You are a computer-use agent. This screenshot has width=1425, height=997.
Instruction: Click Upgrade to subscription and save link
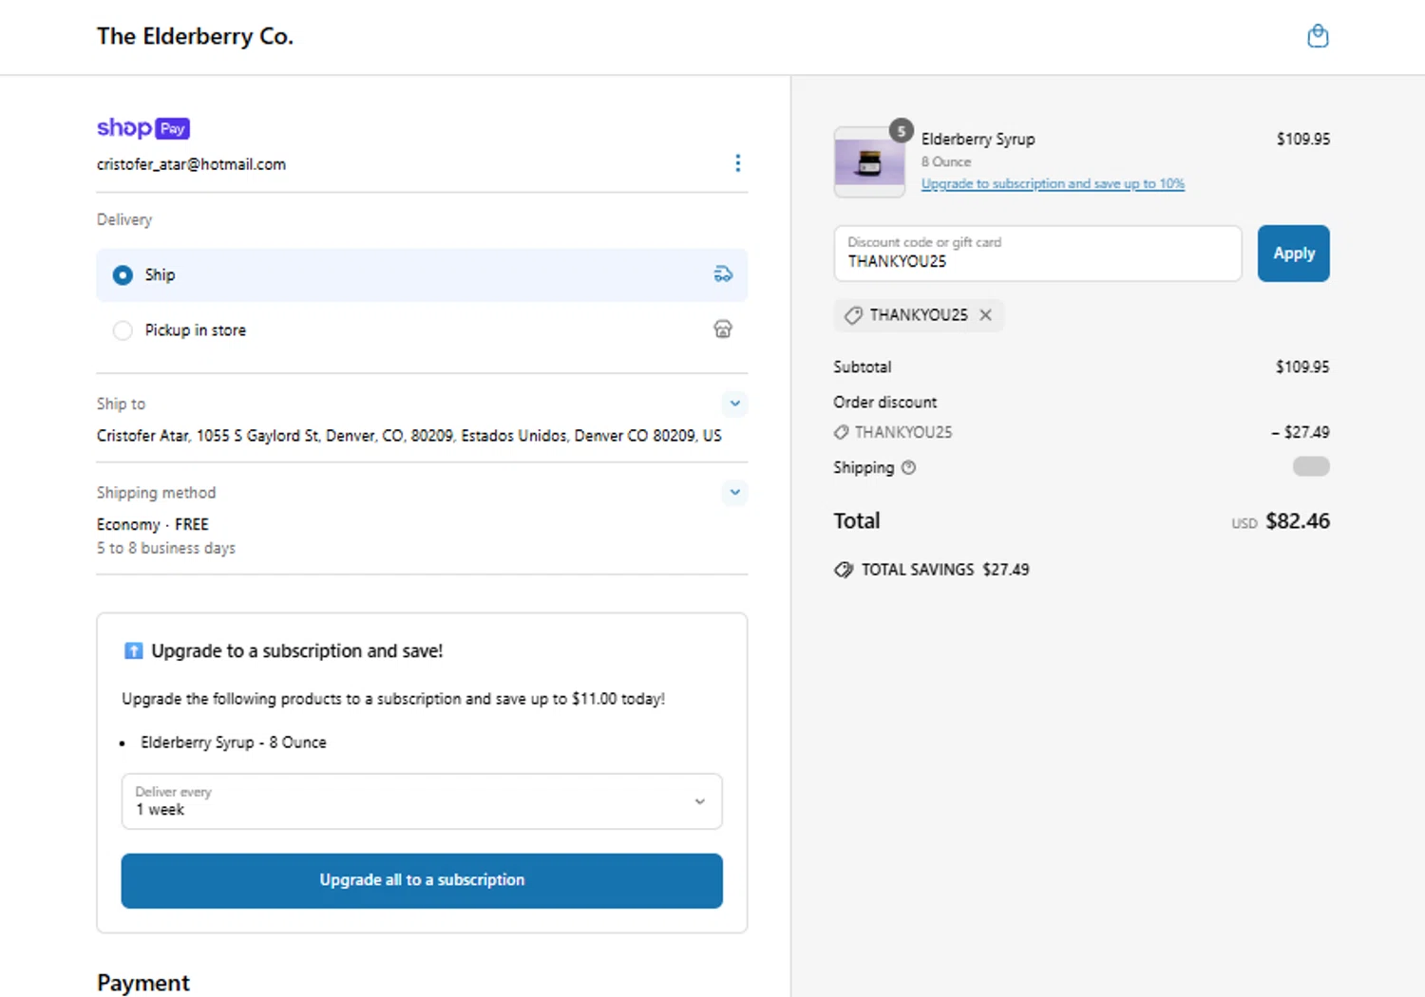(1053, 183)
